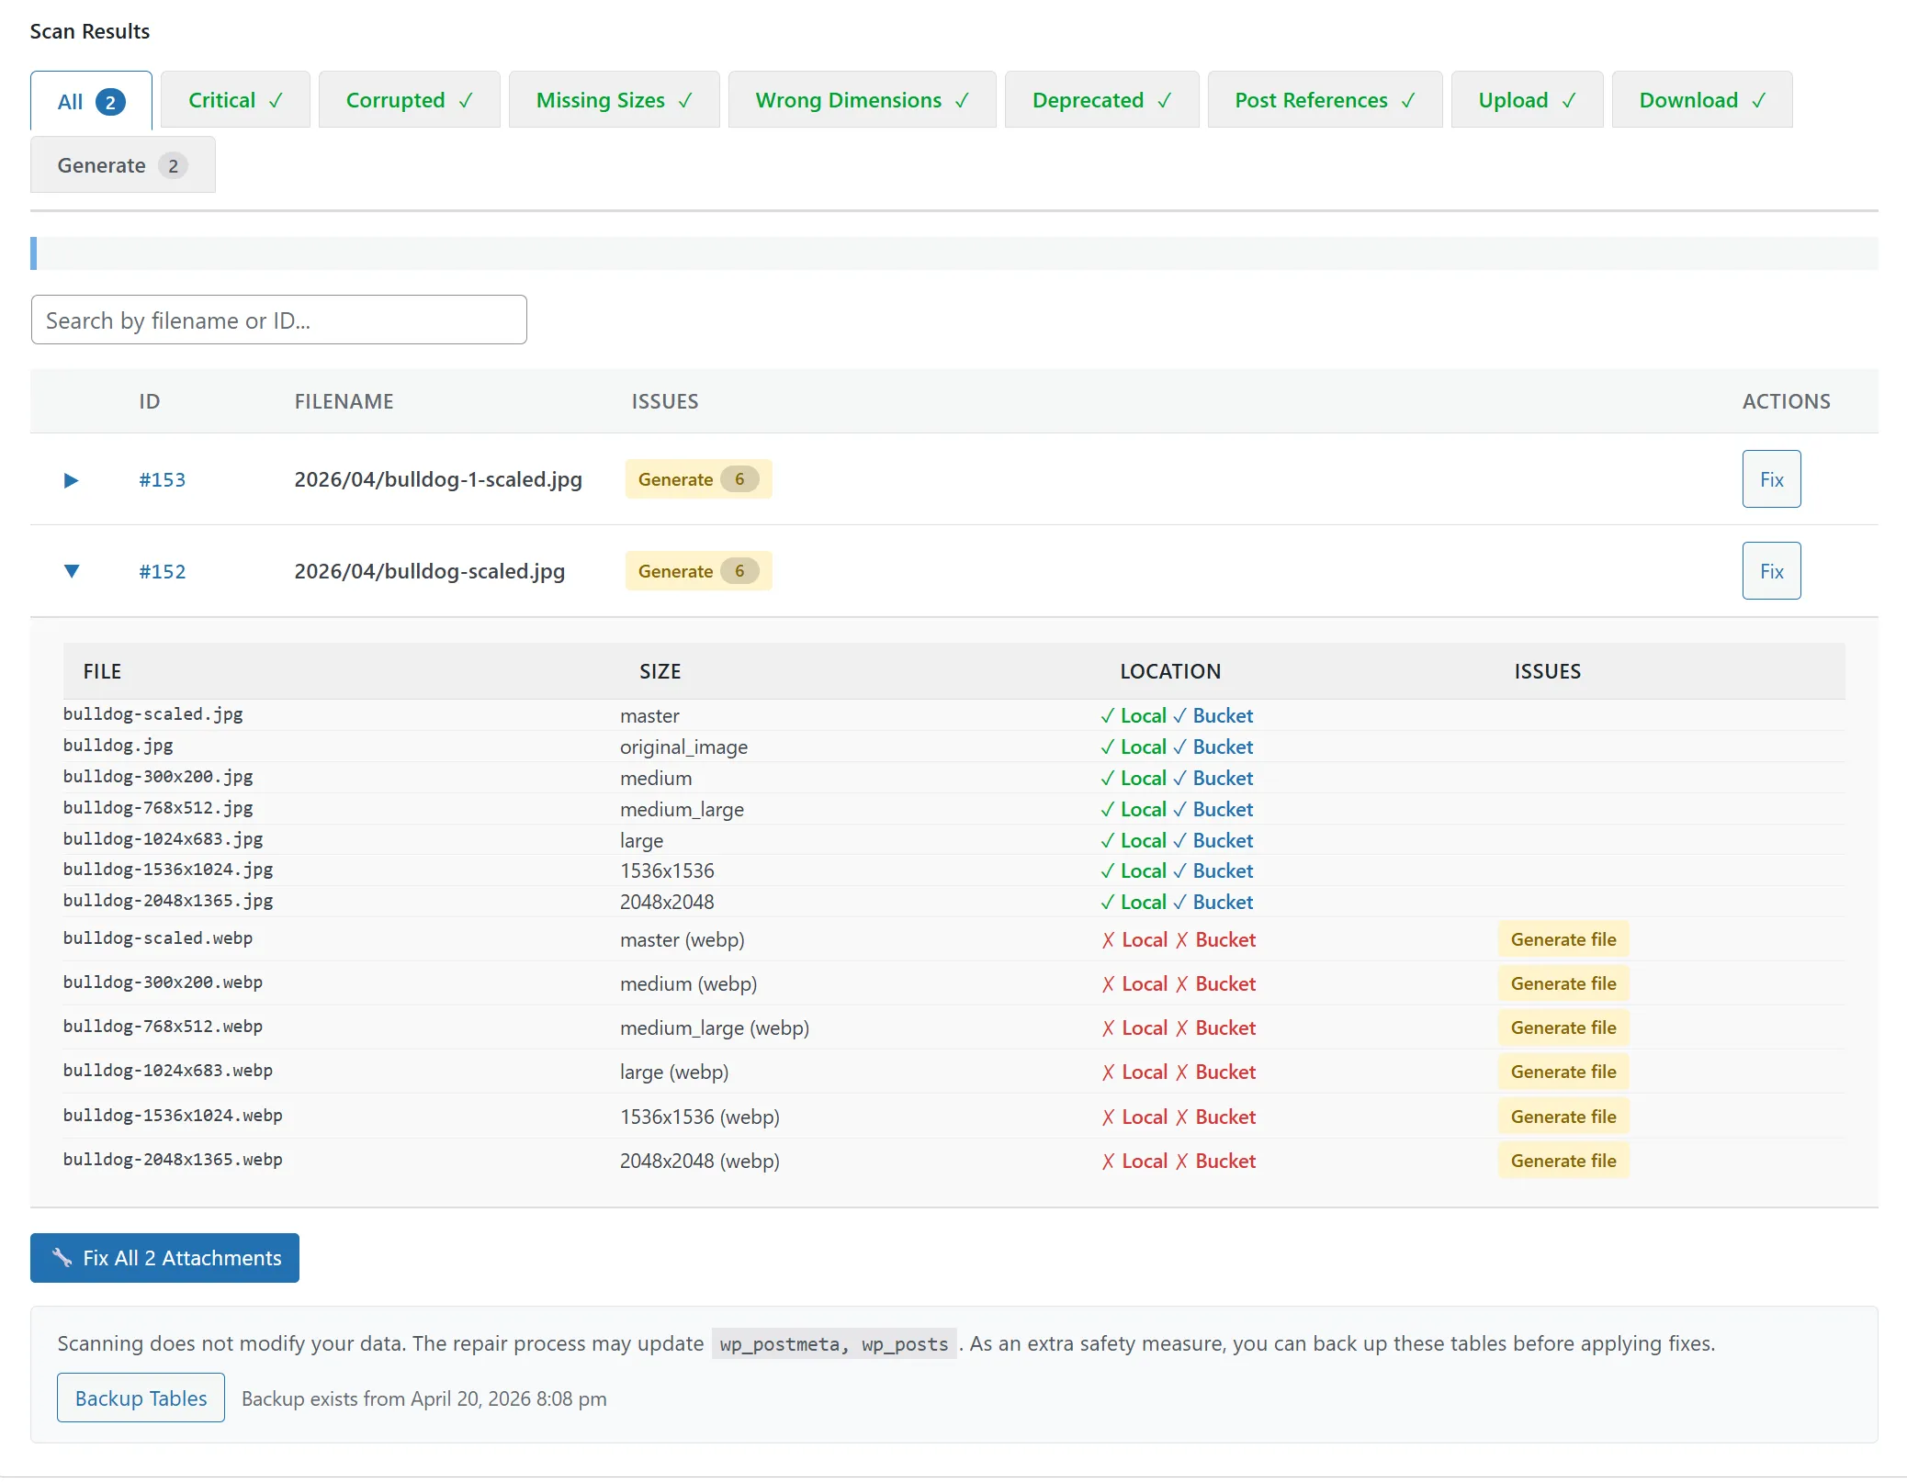Collapse row #152 disclosure triangle
Screen dimensions: 1907x1482
point(71,571)
